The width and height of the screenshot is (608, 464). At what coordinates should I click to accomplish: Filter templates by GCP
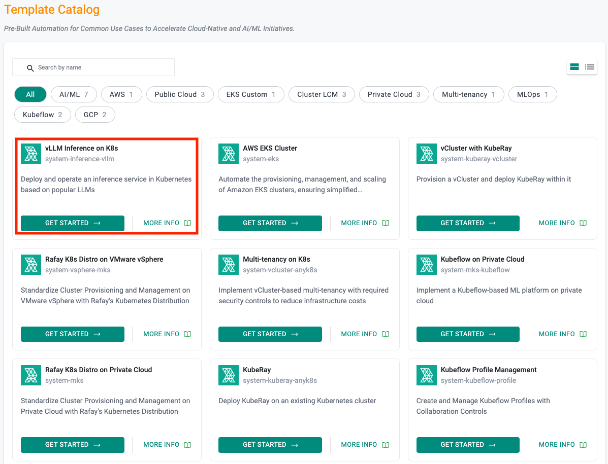coord(95,115)
